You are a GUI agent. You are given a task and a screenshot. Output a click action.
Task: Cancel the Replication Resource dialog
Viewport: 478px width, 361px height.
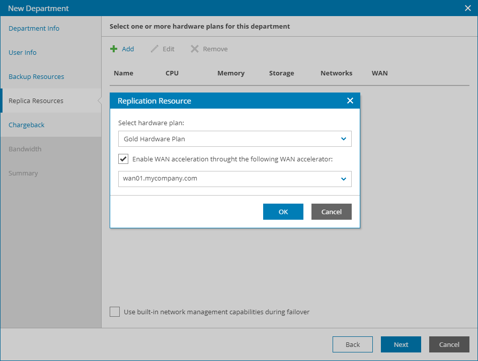tap(331, 212)
